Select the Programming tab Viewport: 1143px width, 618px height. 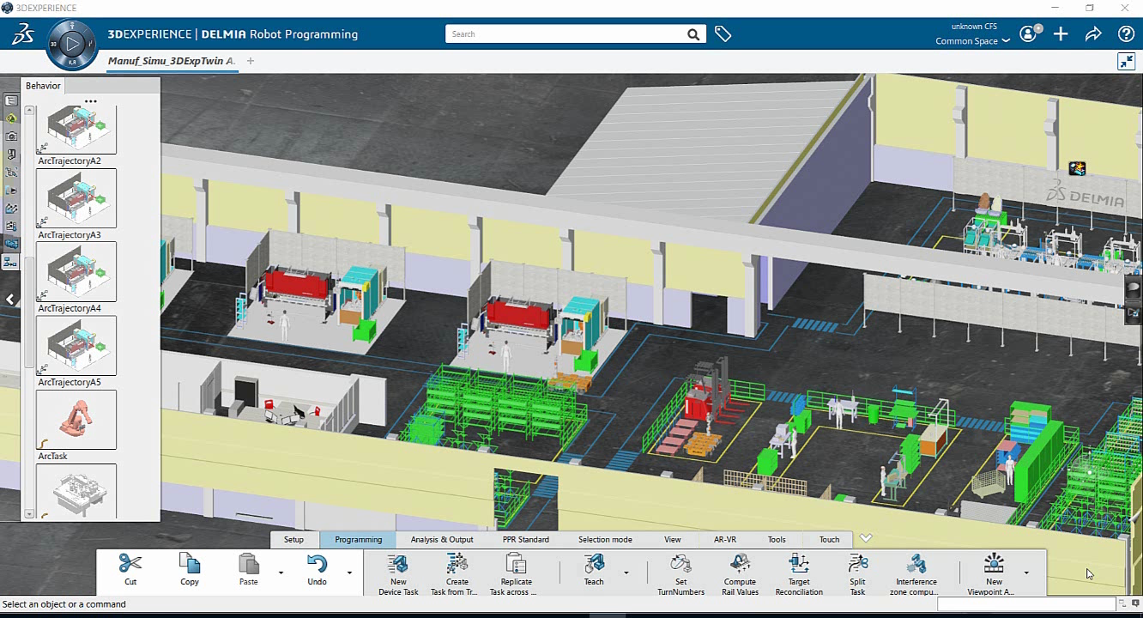(x=359, y=540)
